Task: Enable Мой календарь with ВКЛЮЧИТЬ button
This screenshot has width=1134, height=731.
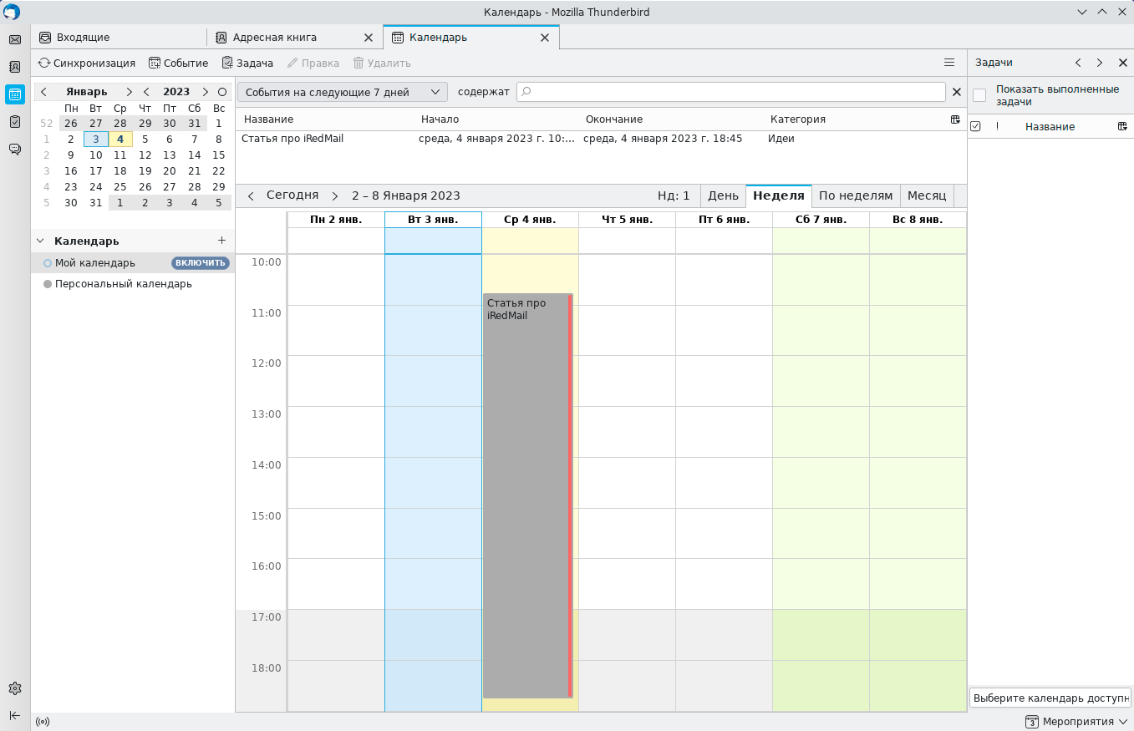Action: [201, 263]
